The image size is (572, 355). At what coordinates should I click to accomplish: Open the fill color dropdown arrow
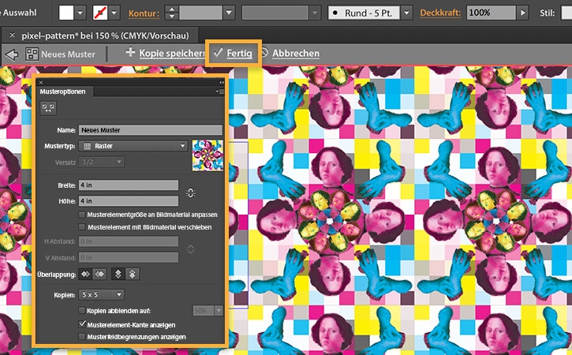point(80,13)
